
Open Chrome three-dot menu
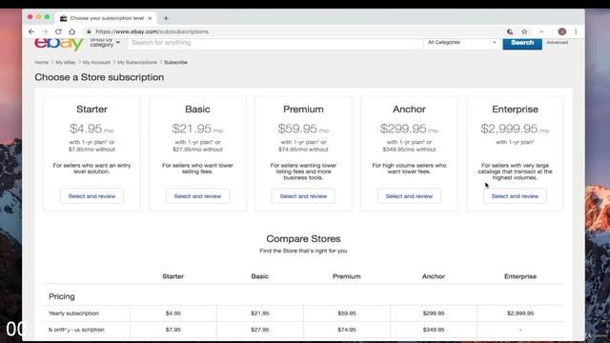tap(576, 31)
